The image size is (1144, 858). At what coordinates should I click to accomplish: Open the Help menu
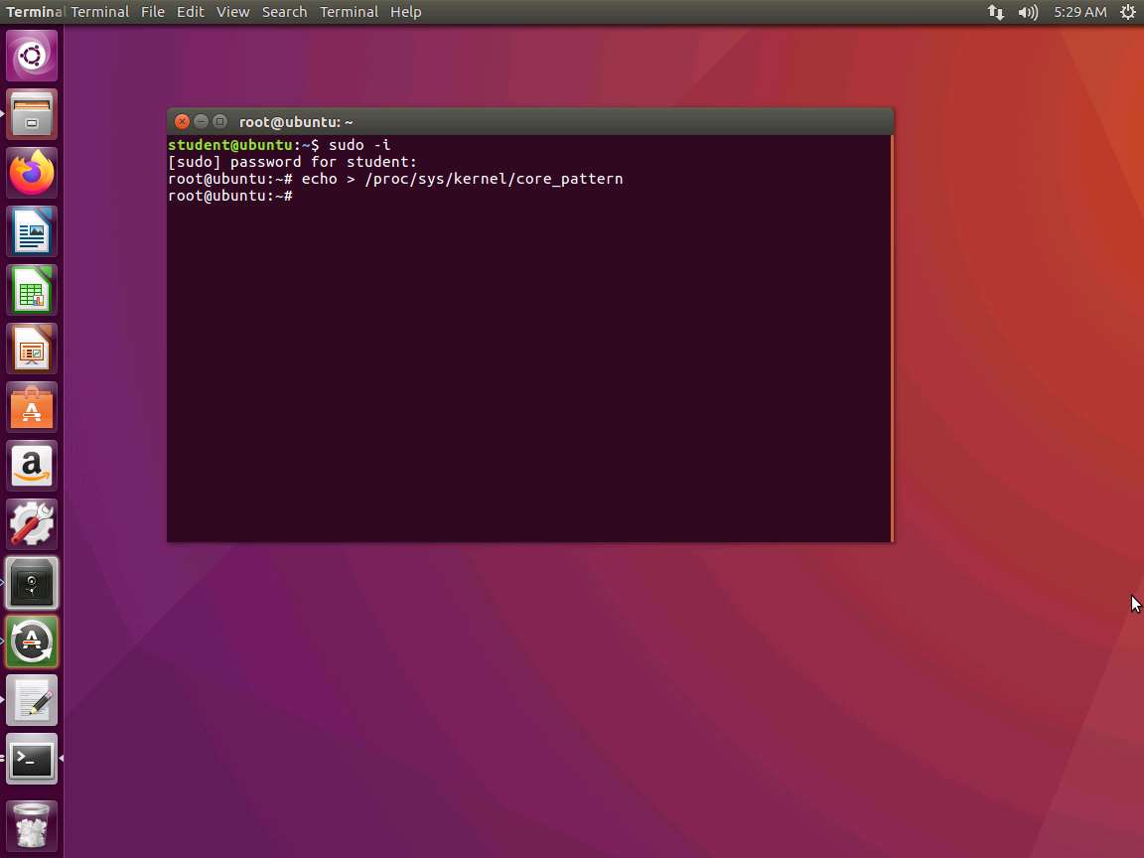[x=405, y=12]
